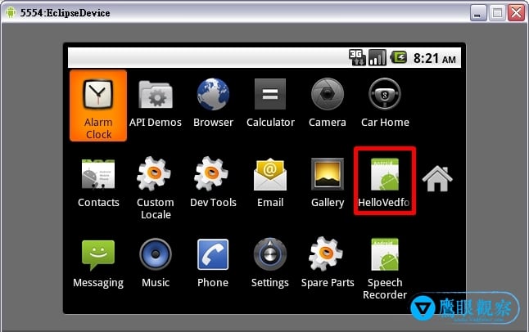This screenshot has width=529, height=332.
Task: Click the 8:21 AM clock
Action: pos(435,59)
